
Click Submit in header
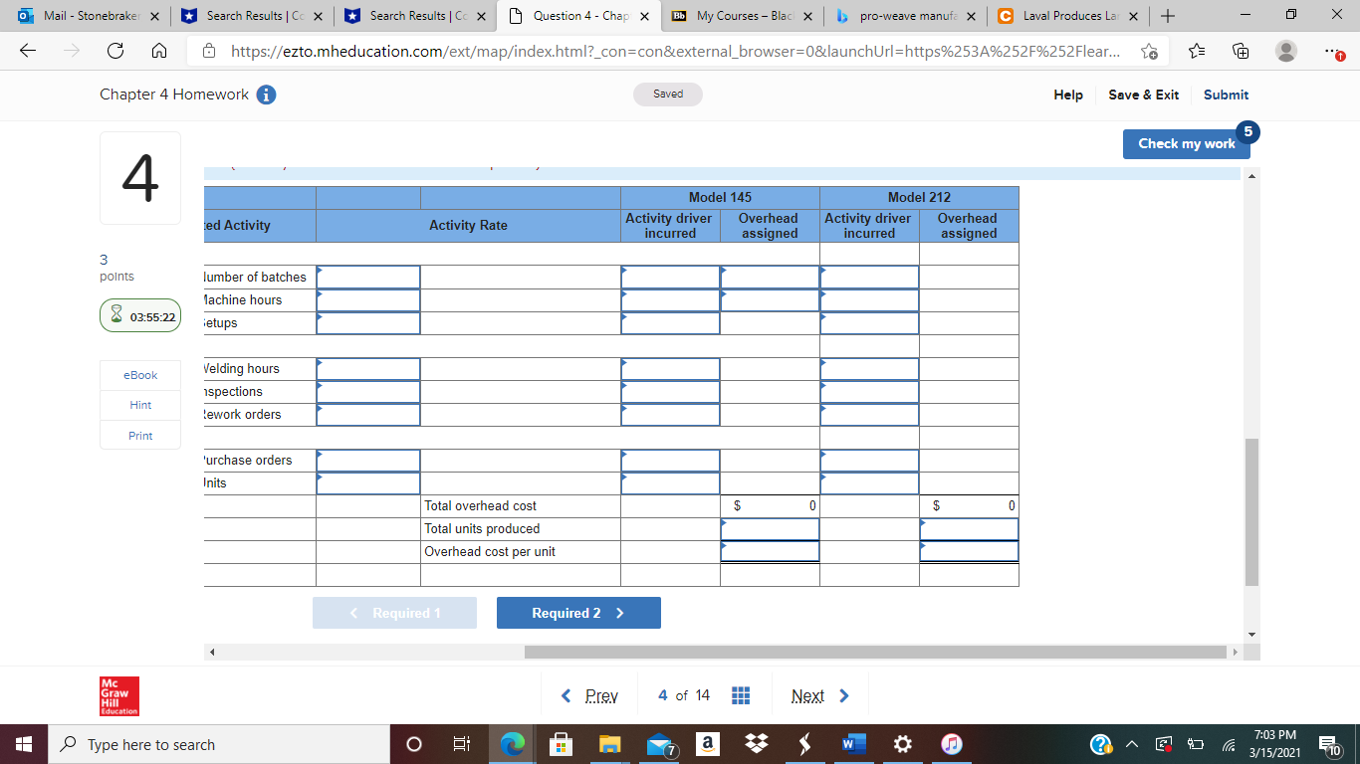[x=1226, y=95]
